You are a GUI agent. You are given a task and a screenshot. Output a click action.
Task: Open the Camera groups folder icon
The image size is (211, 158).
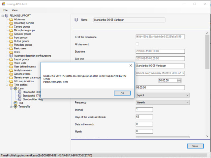(11, 27)
